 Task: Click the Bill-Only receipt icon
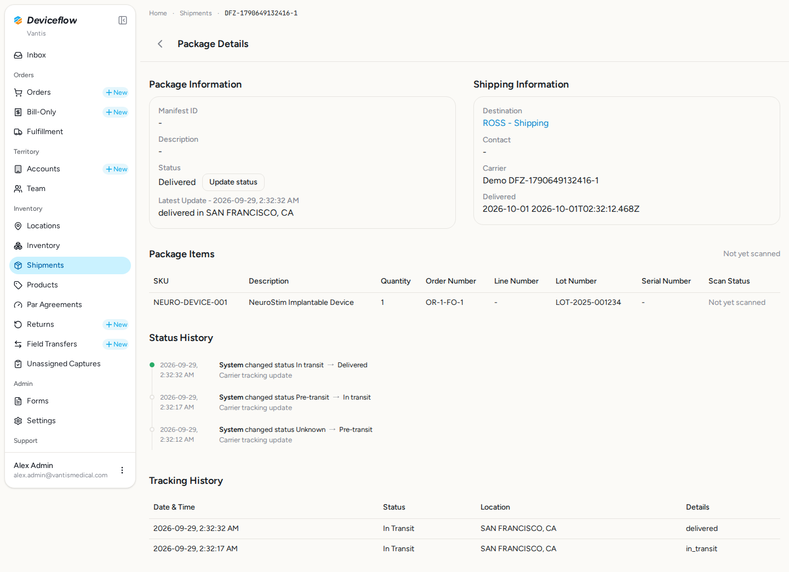18,112
